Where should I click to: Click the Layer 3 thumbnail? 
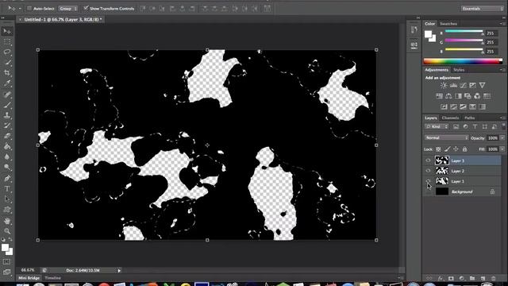point(442,160)
